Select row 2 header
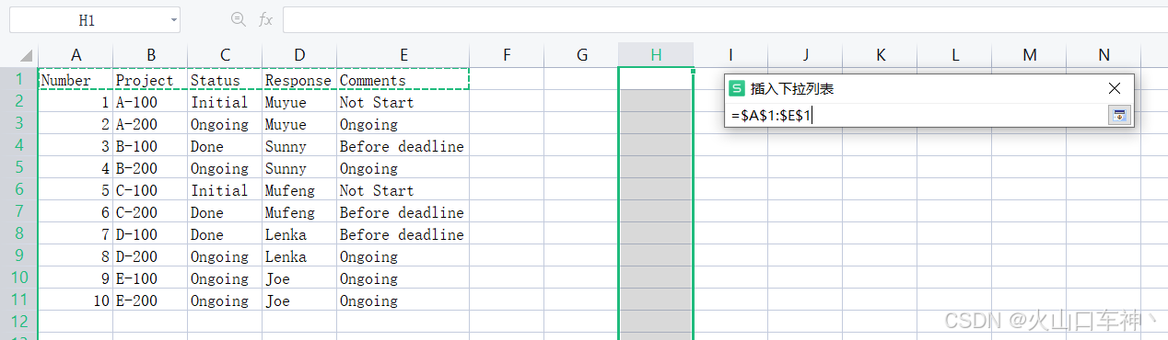Image resolution: width=1168 pixels, height=340 pixels. 18,101
